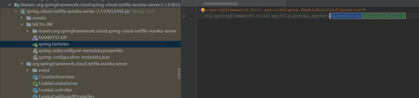
Task: Select spring-cloud-netflix-eureka-server-2.1.0.RELEASE.jar
Action: click(x=90, y=11)
